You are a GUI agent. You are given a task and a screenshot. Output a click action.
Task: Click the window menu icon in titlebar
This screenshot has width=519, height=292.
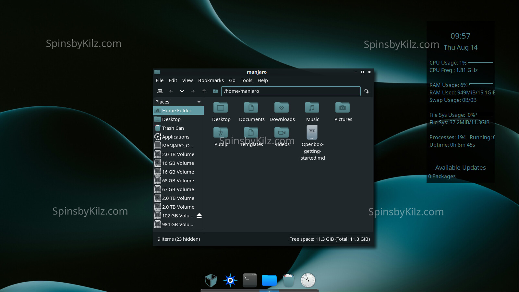[x=157, y=72]
